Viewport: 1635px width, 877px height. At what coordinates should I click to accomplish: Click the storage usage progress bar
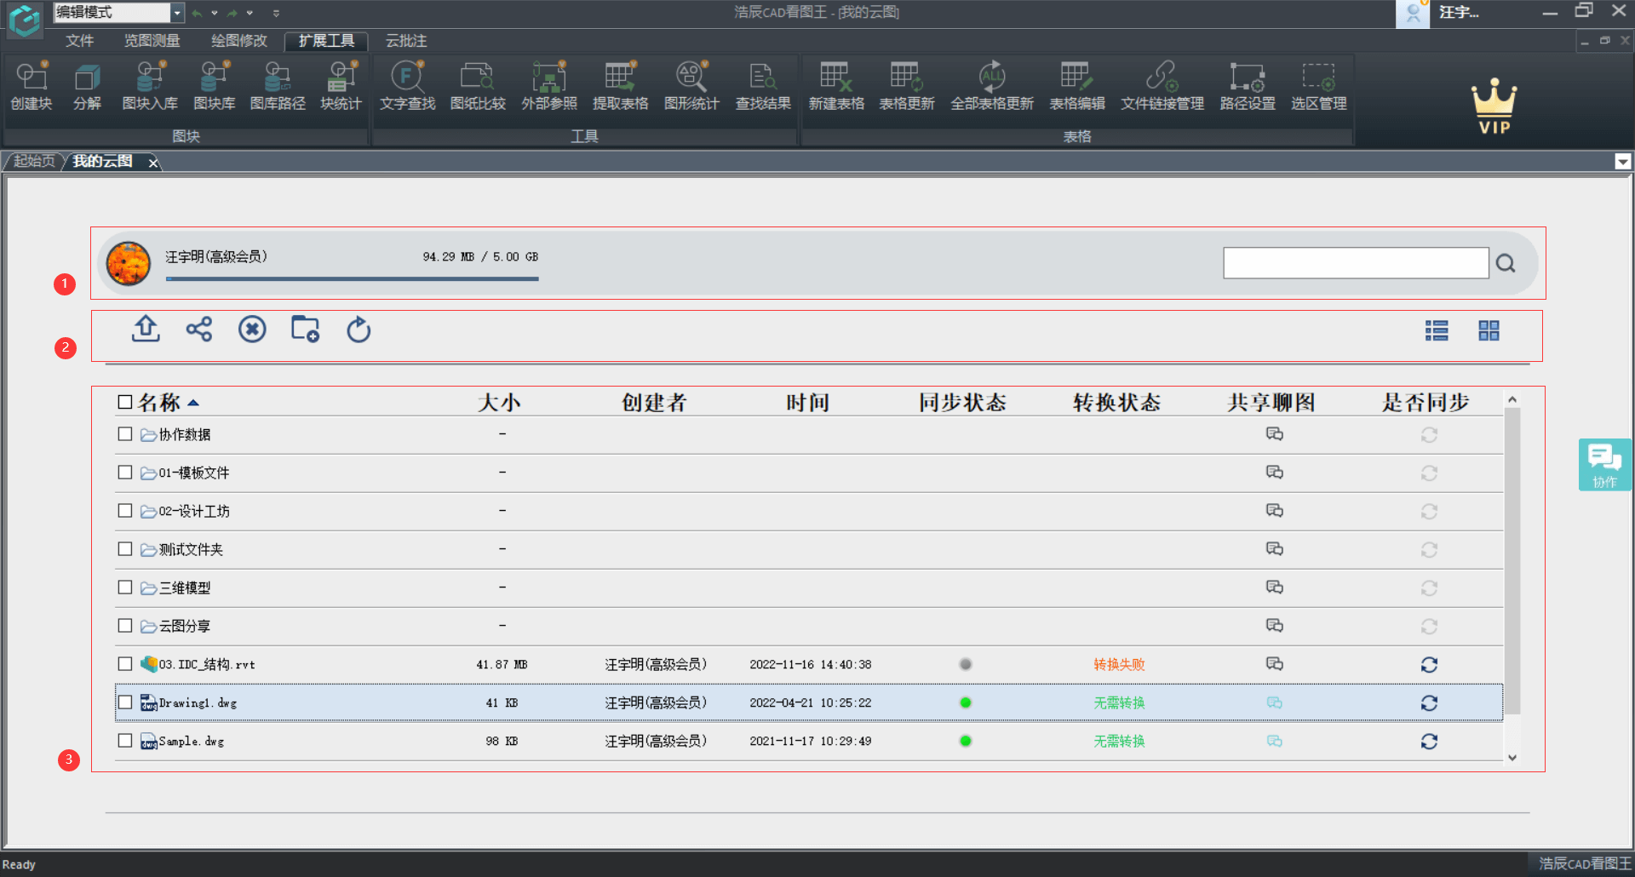pos(353,278)
